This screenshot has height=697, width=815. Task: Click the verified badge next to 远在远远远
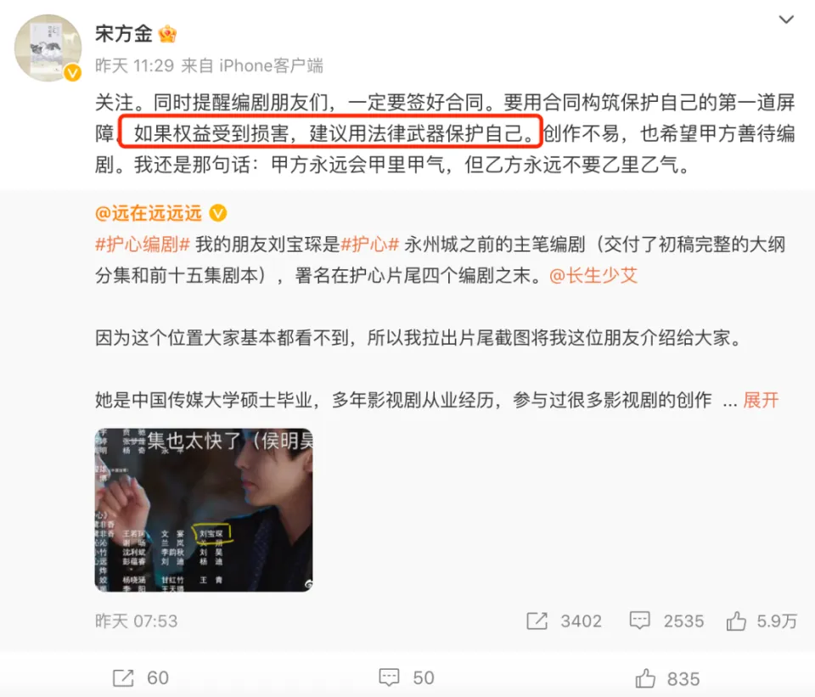tap(218, 213)
